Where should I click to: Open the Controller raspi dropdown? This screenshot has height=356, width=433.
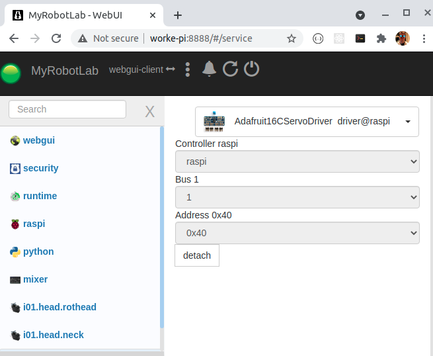[x=297, y=161]
